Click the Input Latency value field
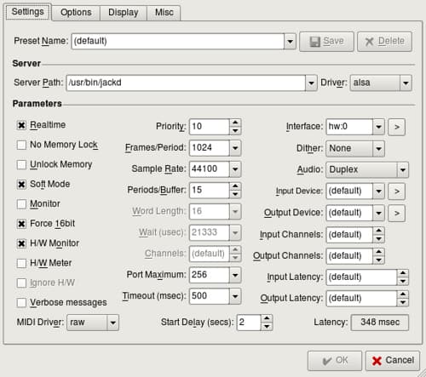 pyautogui.click(x=361, y=277)
